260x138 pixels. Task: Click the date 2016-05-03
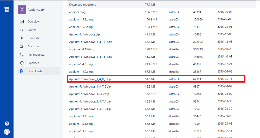click(x=225, y=27)
